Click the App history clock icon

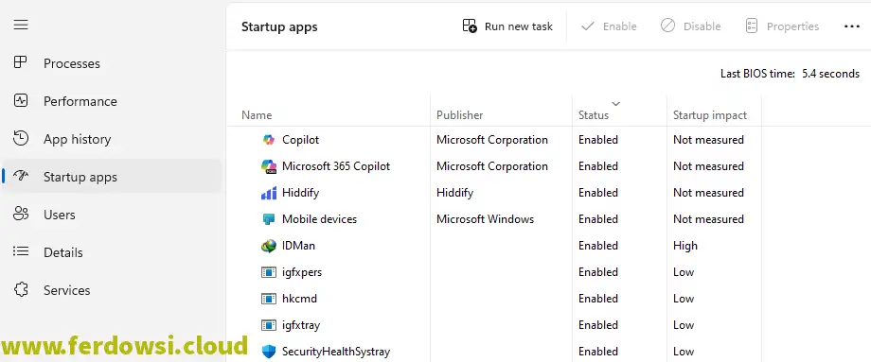point(21,138)
